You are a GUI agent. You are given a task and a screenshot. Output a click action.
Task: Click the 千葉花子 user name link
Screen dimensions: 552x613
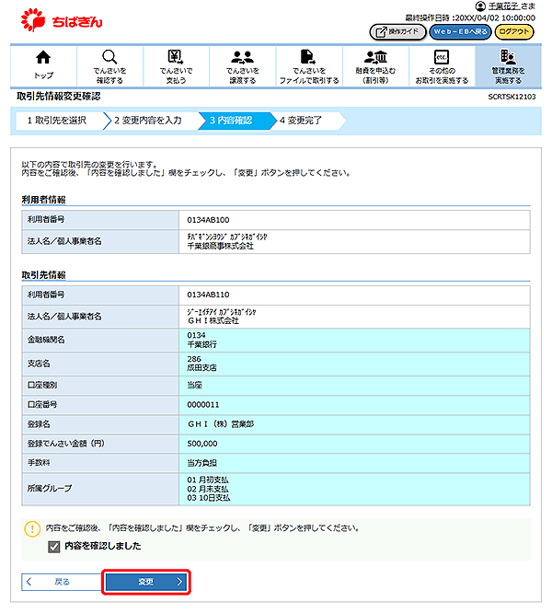pos(504,6)
